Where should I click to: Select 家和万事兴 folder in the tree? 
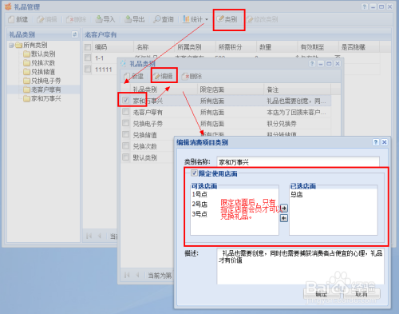42,98
